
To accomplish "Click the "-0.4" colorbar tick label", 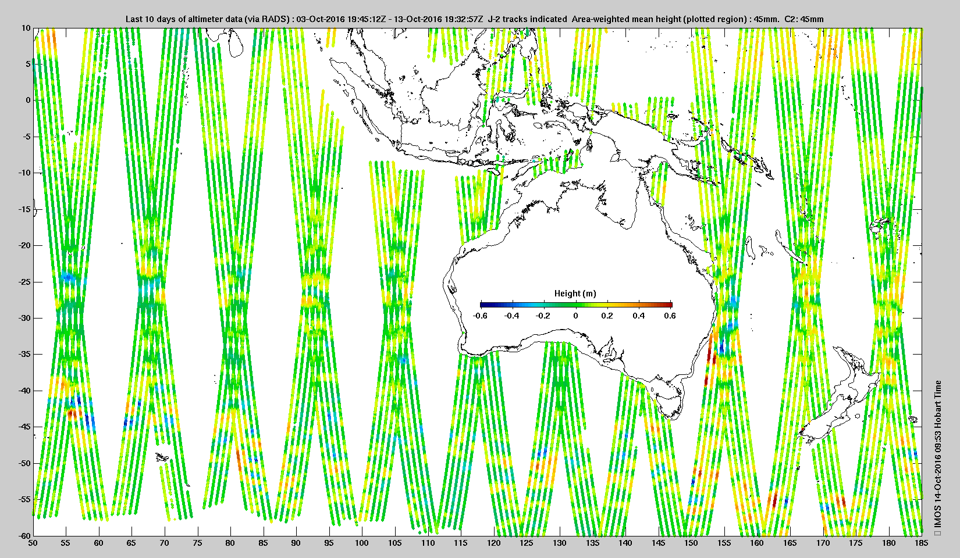I will click(x=511, y=316).
